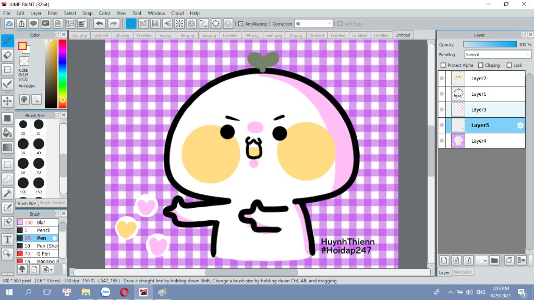
Task: Select the Brush tool in the left toolbar
Action: [x=7, y=41]
